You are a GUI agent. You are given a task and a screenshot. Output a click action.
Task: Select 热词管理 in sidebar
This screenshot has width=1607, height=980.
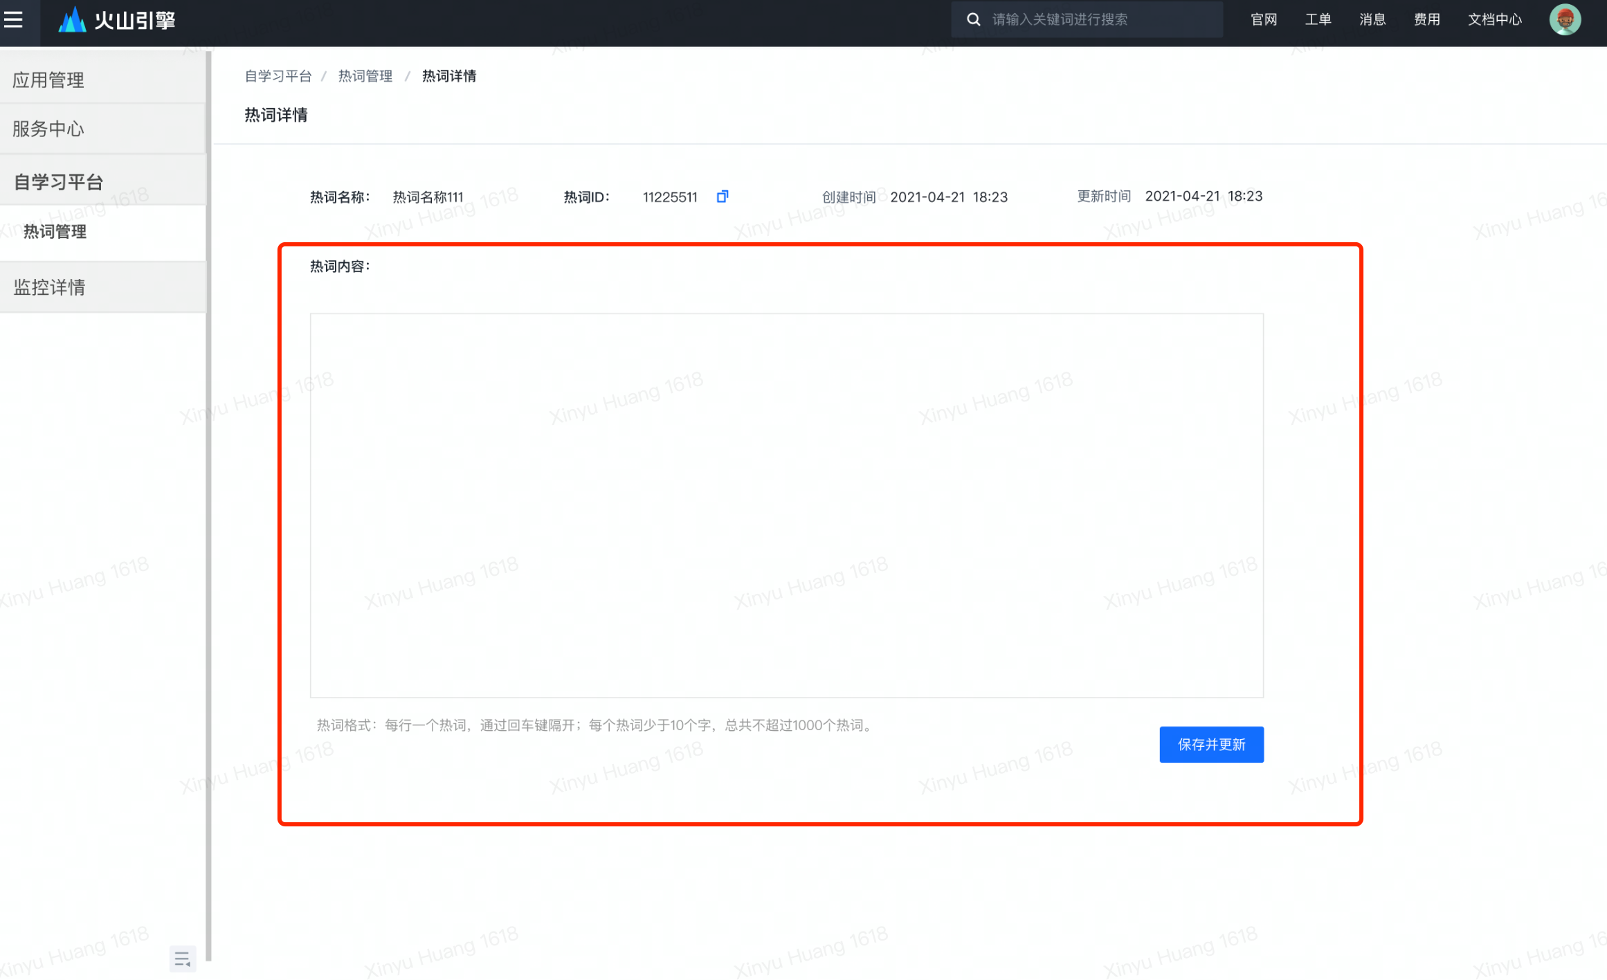55,232
